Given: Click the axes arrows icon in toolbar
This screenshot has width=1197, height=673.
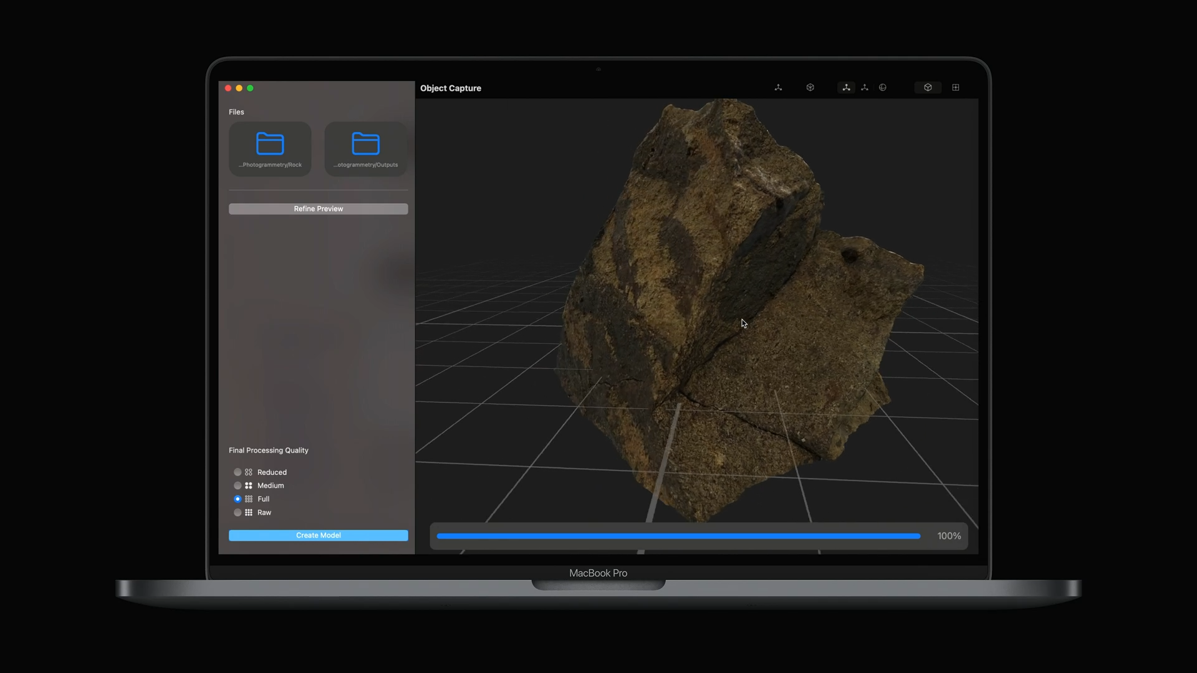Looking at the screenshot, I should (x=778, y=88).
